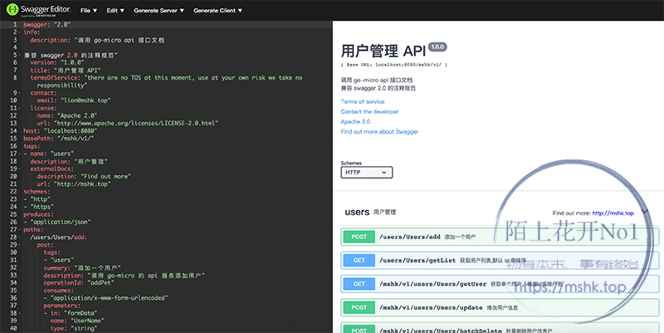Expand GET /mshk/v1/users/Users/getUser operation
This screenshot has width=664, height=333.
(500, 284)
